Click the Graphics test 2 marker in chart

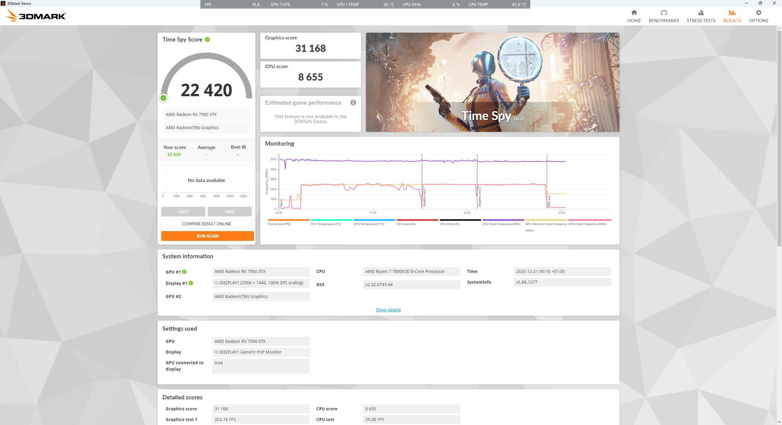(480, 197)
